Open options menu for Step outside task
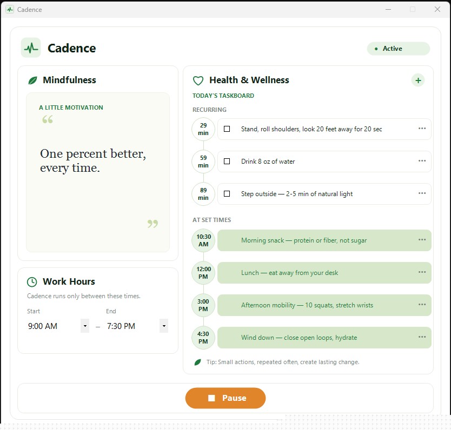The height and width of the screenshot is (430, 451). pyautogui.click(x=422, y=193)
